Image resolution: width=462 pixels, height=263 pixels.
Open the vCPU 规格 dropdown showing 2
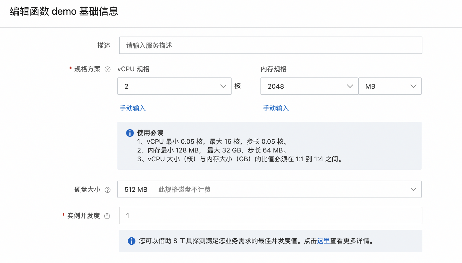click(174, 86)
